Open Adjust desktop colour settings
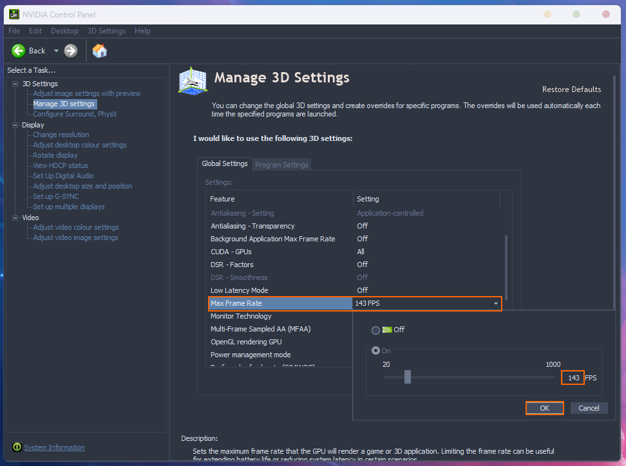The image size is (626, 466). click(80, 145)
